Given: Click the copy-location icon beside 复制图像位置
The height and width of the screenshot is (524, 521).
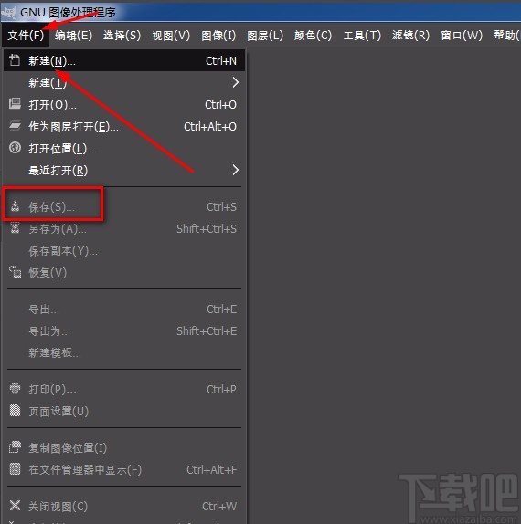Looking at the screenshot, I should [15, 447].
